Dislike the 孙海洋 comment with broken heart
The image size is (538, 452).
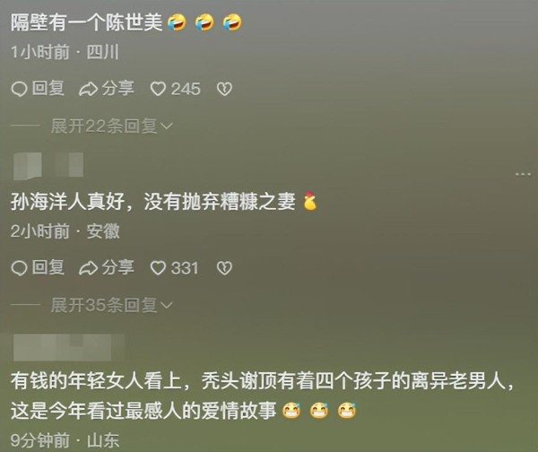(x=224, y=268)
